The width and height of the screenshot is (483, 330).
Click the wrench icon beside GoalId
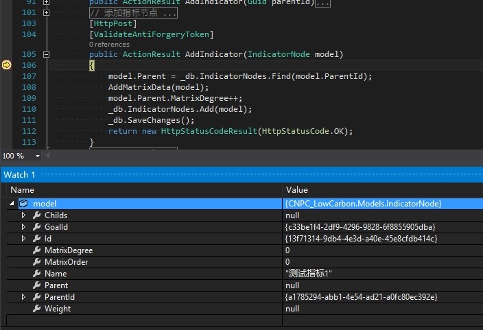click(36, 227)
